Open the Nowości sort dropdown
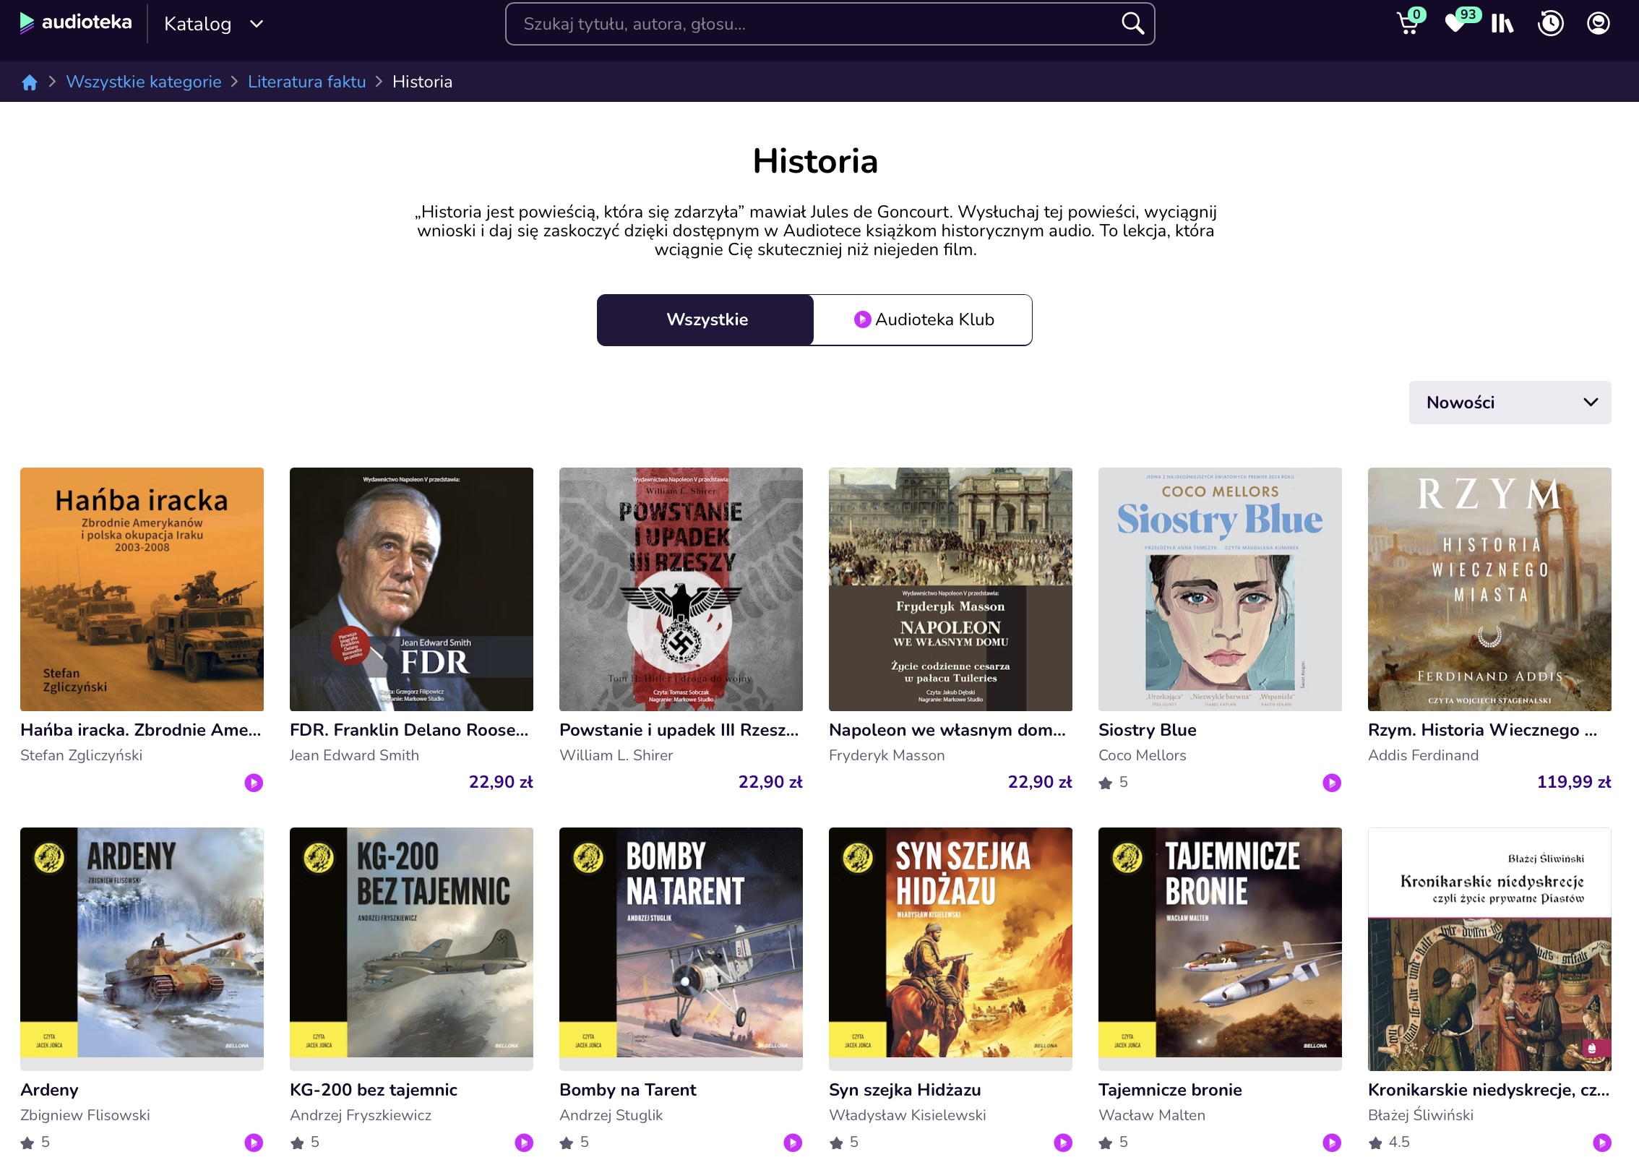 pyautogui.click(x=1510, y=403)
